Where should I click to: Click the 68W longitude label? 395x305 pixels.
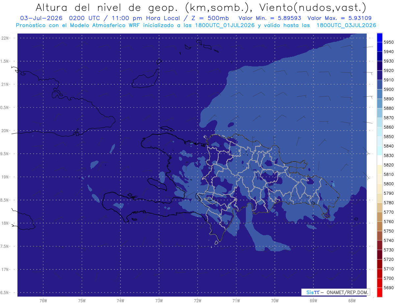click(x=352, y=301)
